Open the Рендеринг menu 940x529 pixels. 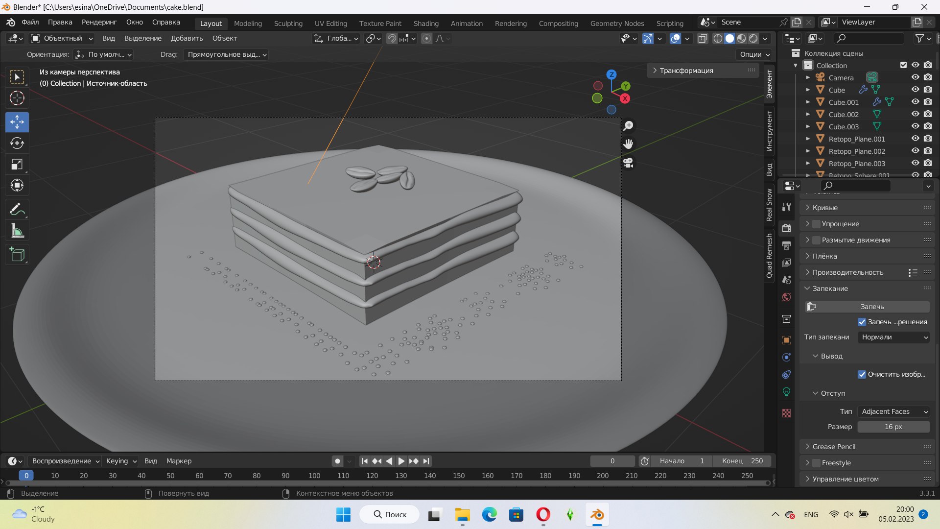click(x=99, y=22)
